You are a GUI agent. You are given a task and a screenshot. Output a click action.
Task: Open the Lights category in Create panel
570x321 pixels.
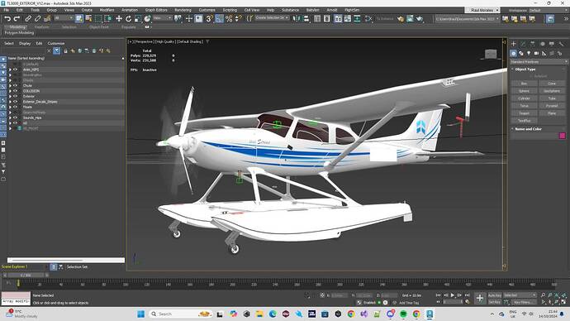pyautogui.click(x=529, y=54)
